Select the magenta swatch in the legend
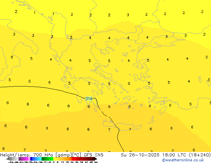The image size is (211, 163). (27, 159)
